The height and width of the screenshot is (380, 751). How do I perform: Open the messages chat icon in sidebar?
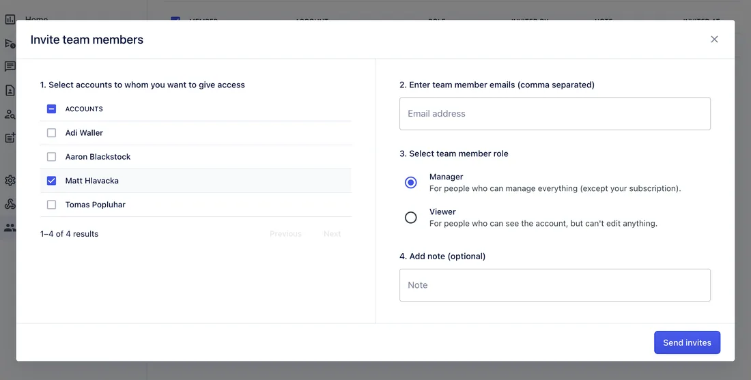point(10,67)
